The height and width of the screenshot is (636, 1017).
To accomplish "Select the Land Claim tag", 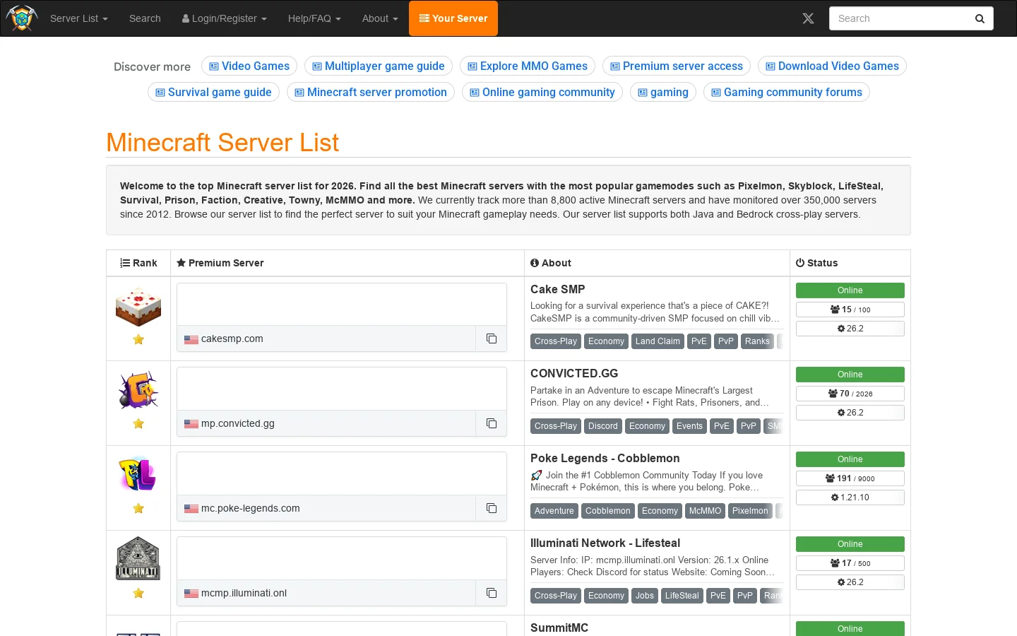I will pos(658,341).
